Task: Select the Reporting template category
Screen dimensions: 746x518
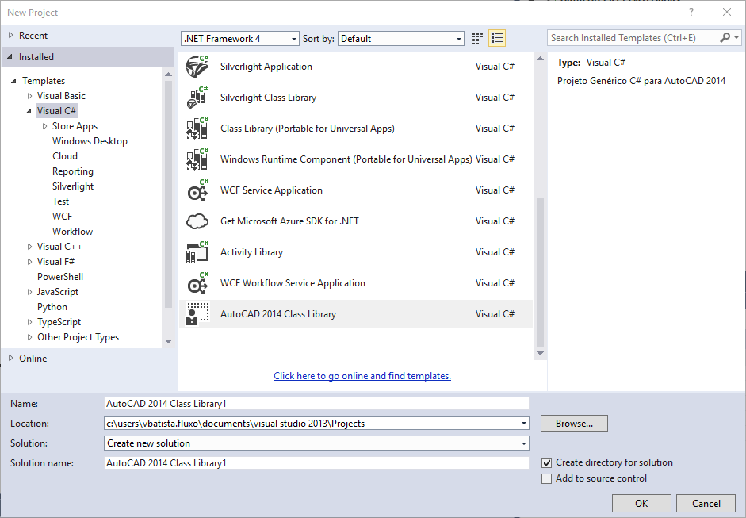Action: tap(73, 171)
